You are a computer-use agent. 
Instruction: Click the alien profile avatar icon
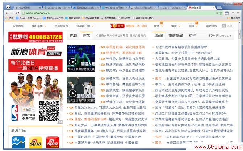coord(8,7)
